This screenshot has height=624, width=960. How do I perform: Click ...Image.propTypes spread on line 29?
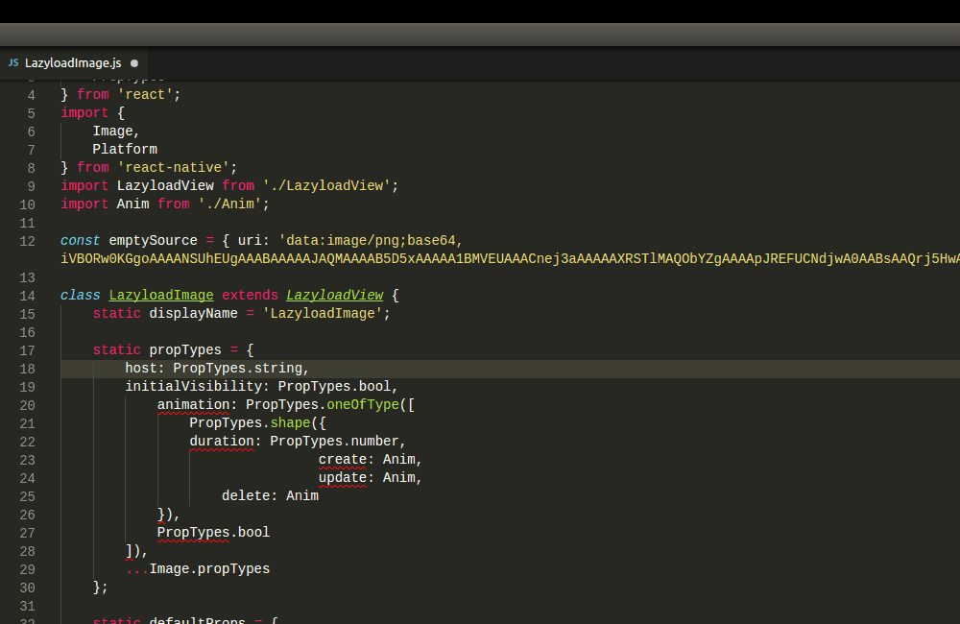point(197,569)
